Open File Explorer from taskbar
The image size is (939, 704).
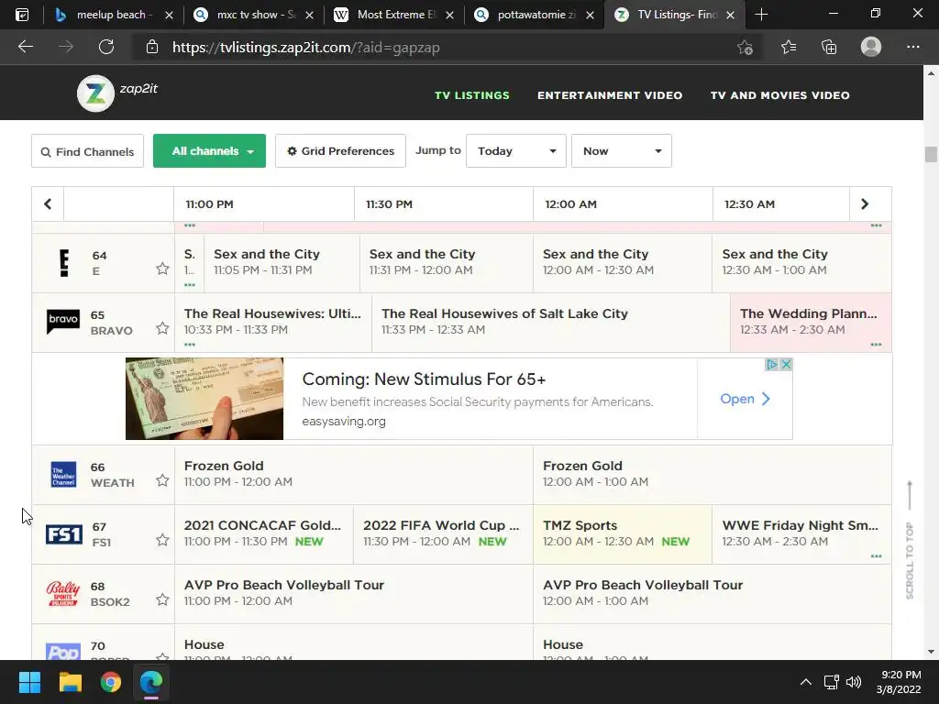70,682
